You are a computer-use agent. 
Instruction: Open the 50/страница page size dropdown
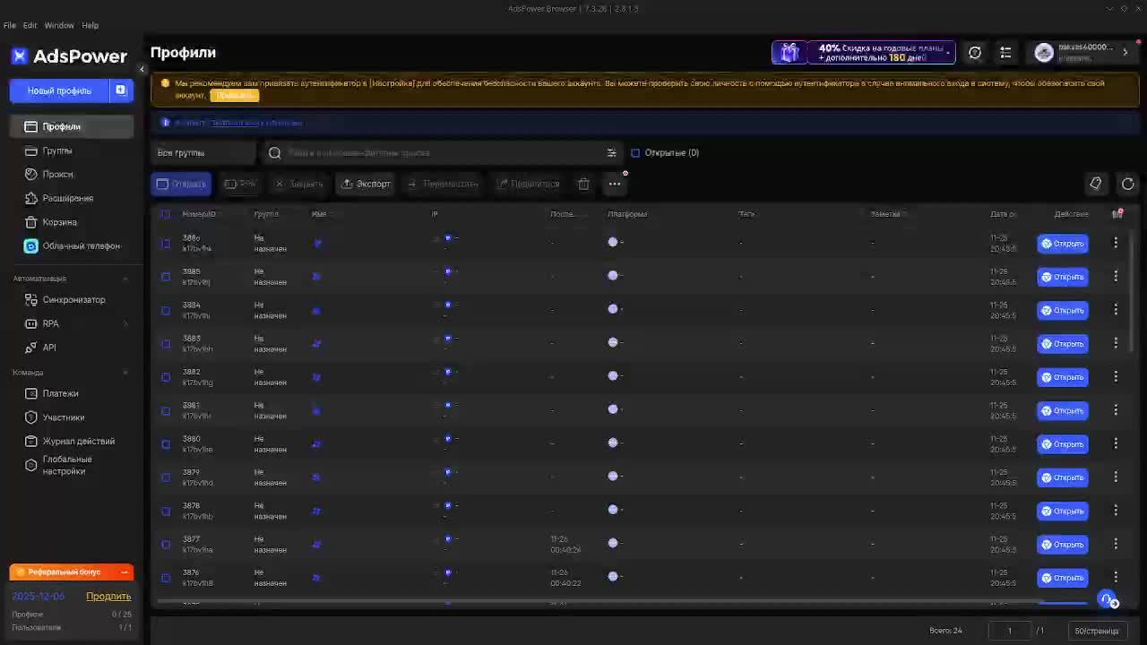pos(1097,631)
